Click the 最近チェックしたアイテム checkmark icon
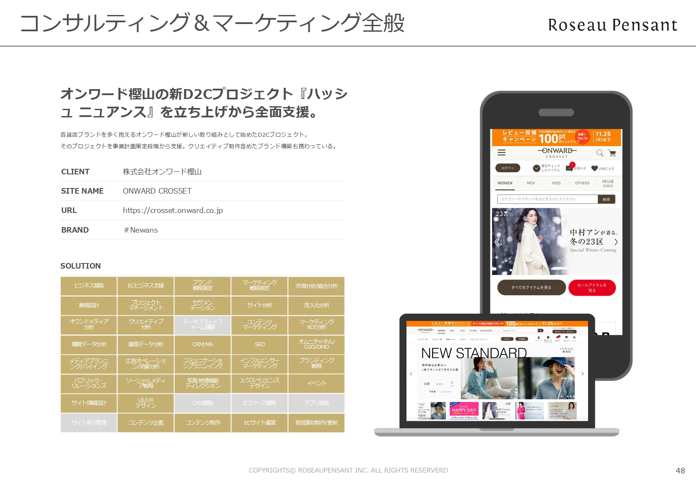 [x=537, y=168]
